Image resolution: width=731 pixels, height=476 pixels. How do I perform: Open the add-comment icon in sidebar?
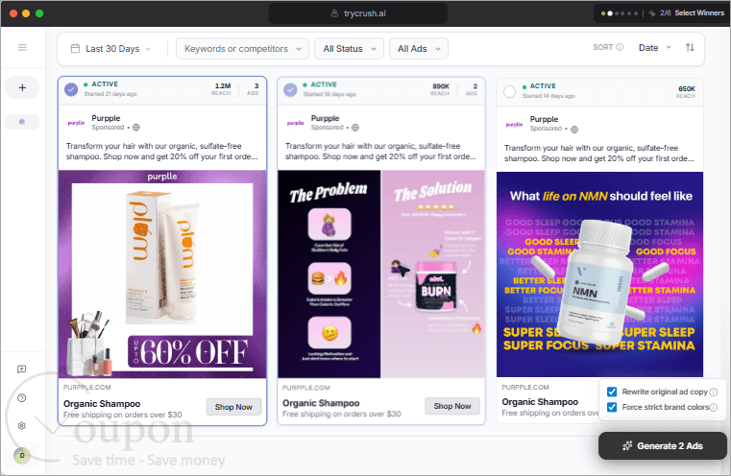coord(21,369)
